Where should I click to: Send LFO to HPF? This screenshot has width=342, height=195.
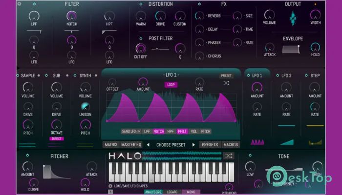coord(171,131)
